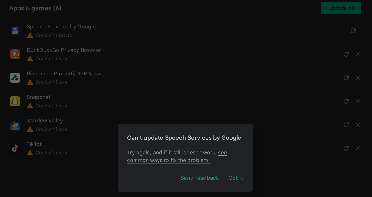The image size is (372, 197).
Task: Select the Apps & games heading
Action: 35,8
